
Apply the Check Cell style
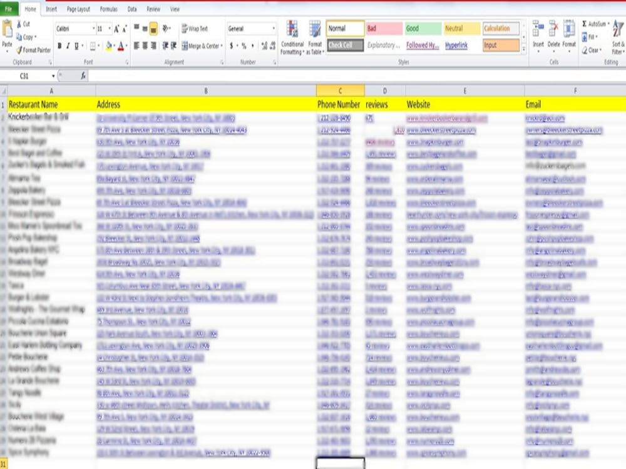click(346, 45)
